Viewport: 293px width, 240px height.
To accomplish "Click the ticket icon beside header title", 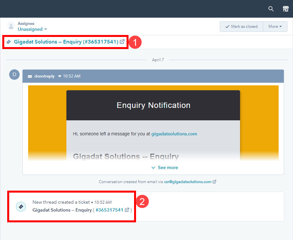I will pos(9,42).
